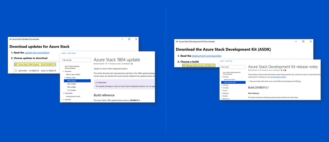The height and width of the screenshot is (142, 329).
Task: Expand Related in the ASDK docs tree
Action: coord(222,96)
